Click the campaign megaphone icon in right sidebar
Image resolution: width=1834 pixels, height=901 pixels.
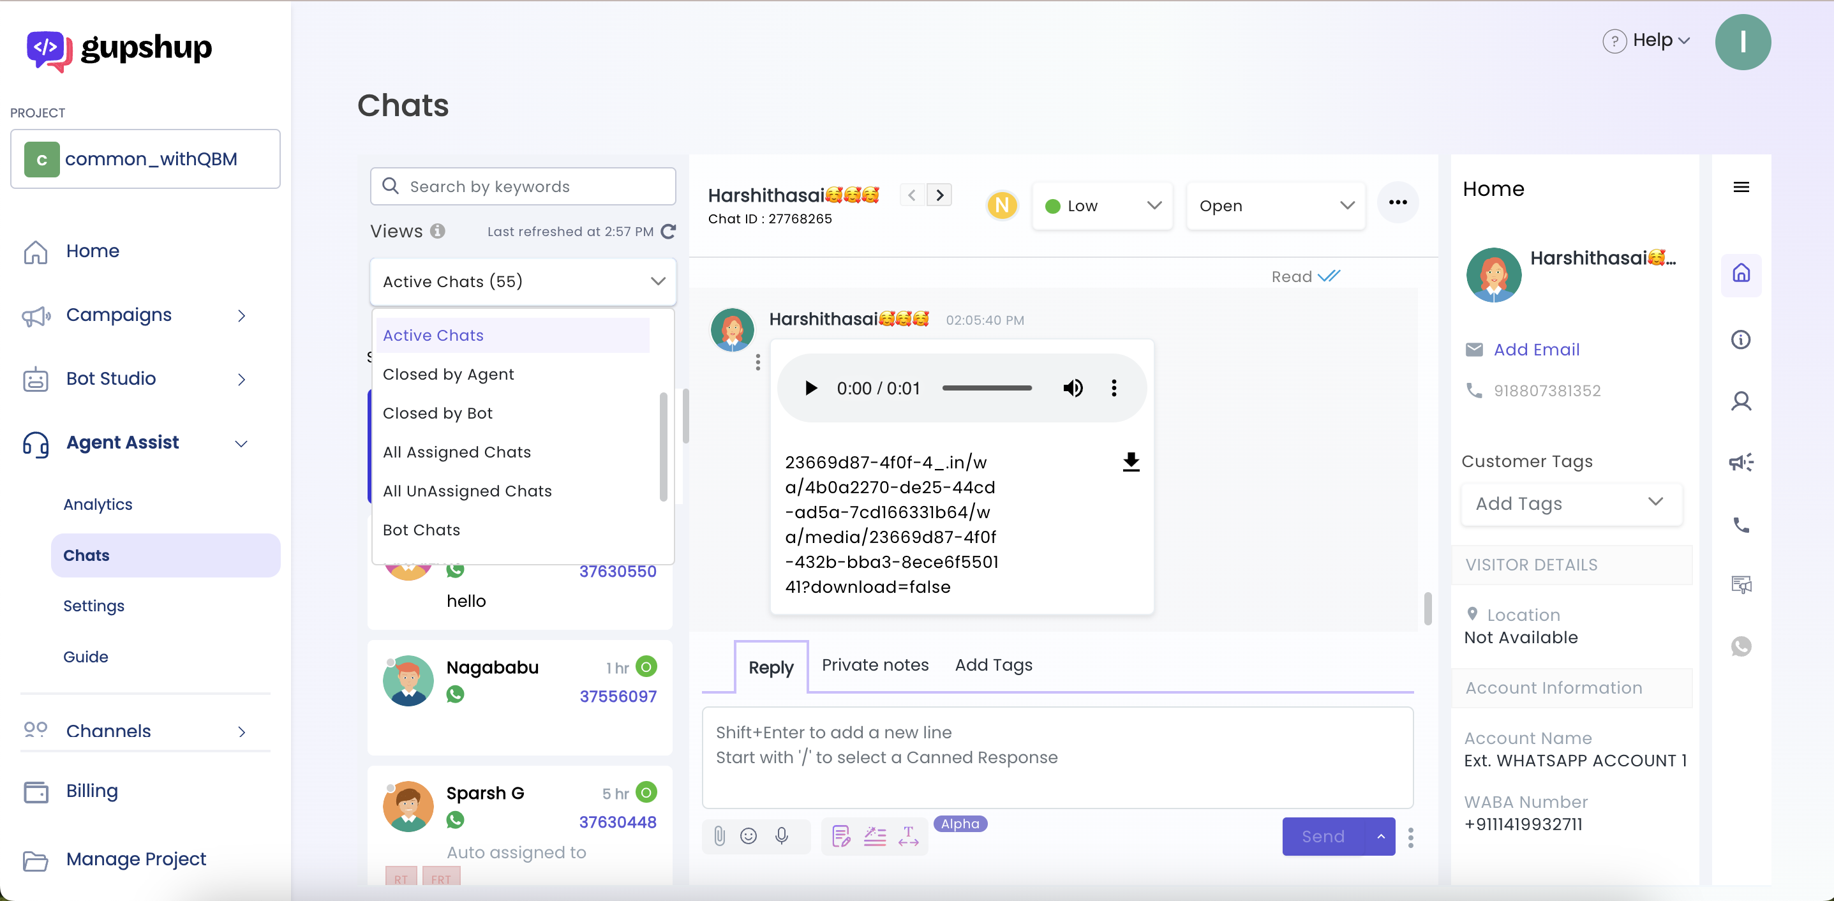(x=1741, y=462)
